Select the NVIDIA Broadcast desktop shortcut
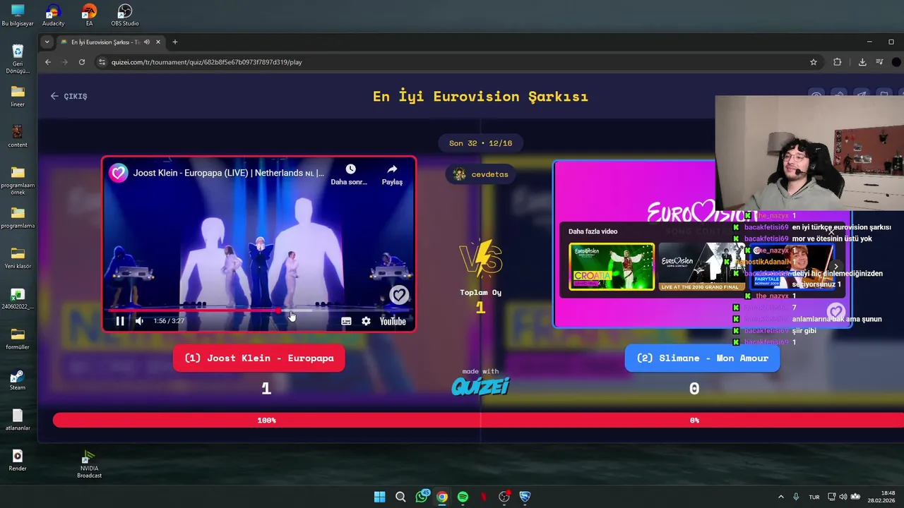 tap(89, 464)
